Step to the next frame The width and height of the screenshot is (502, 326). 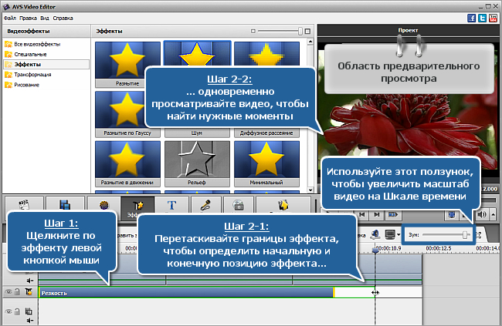pos(377,214)
